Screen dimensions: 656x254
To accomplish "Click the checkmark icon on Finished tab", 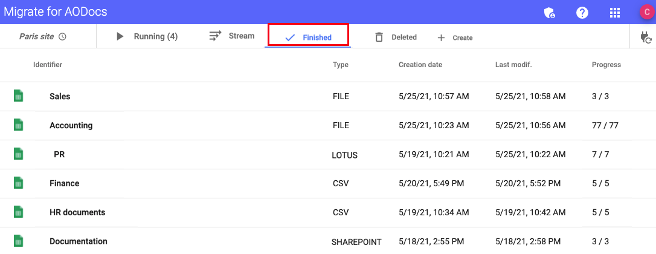I will coord(290,37).
